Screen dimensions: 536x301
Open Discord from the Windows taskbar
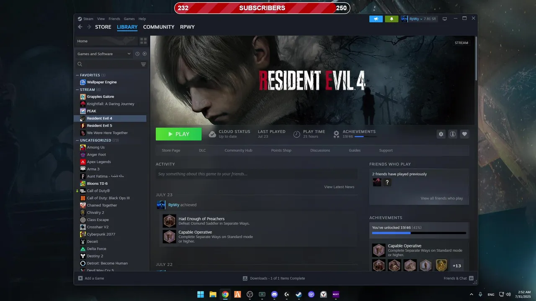274,294
